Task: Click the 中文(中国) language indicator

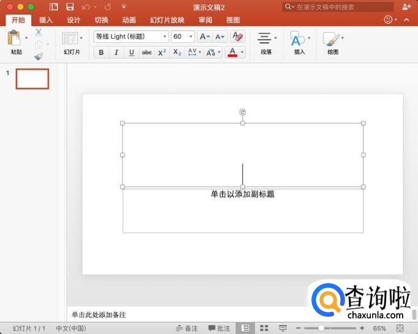Action: coord(71,328)
